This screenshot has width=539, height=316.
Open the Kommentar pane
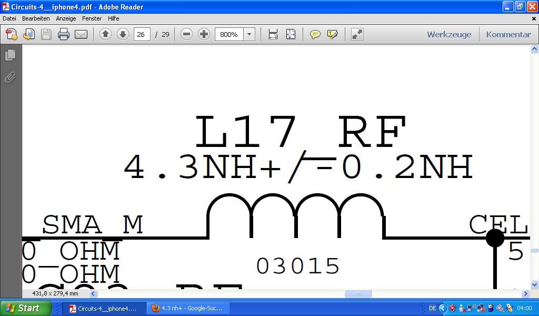[x=508, y=34]
